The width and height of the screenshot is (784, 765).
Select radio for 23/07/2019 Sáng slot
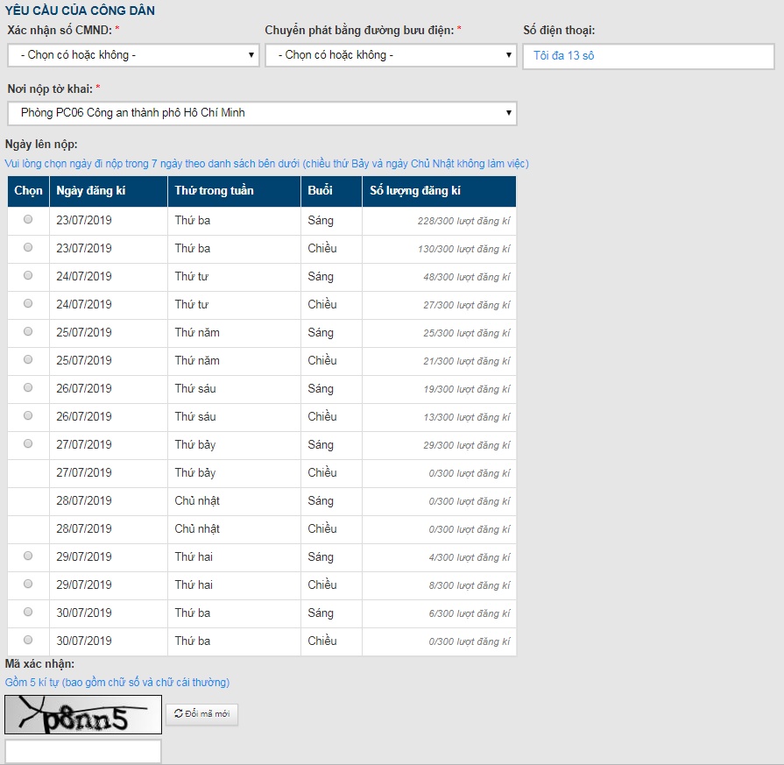pos(28,219)
